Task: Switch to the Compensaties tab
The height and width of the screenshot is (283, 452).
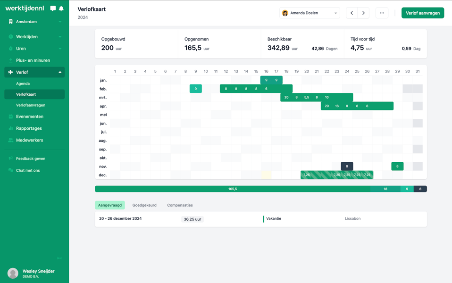Action: (180, 205)
